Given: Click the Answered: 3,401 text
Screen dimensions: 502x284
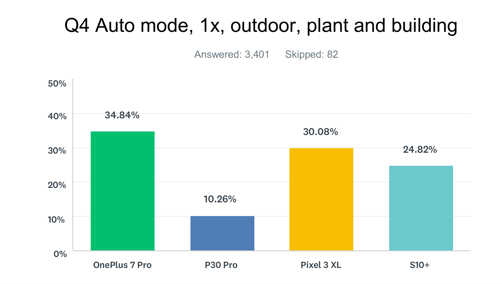Looking at the screenshot, I should click(232, 54).
